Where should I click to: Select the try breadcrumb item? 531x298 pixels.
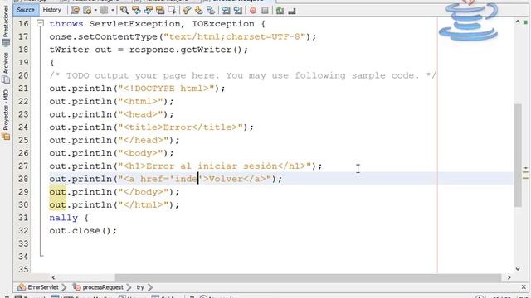tap(140, 287)
